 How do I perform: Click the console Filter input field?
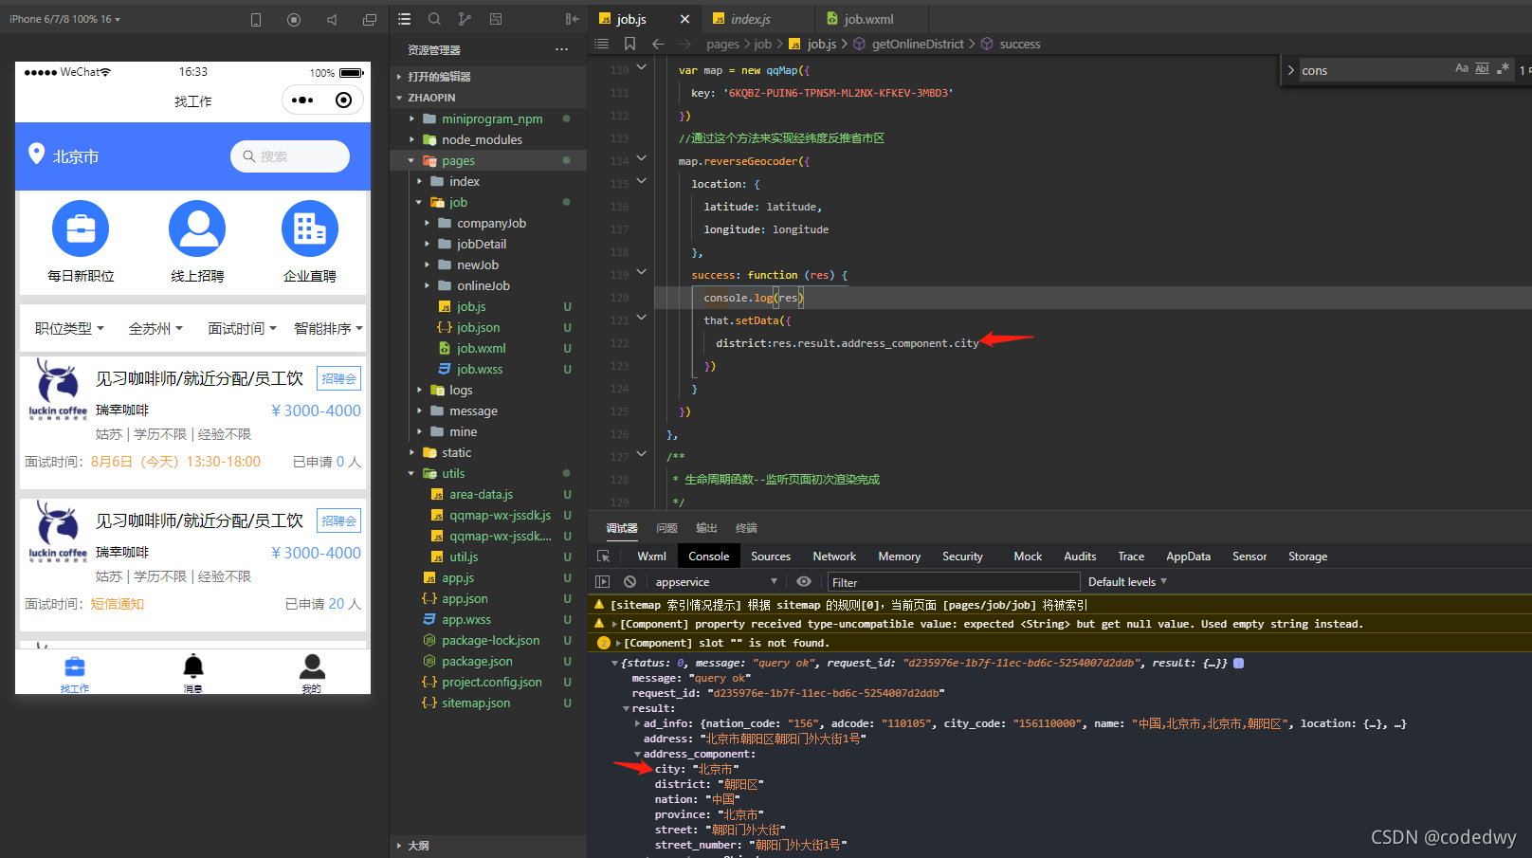954,582
